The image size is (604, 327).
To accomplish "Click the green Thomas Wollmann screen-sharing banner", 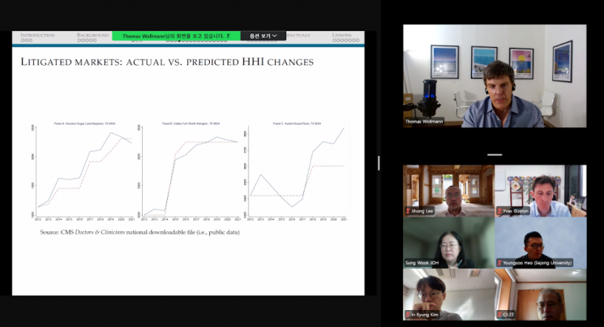I will pyautogui.click(x=177, y=36).
